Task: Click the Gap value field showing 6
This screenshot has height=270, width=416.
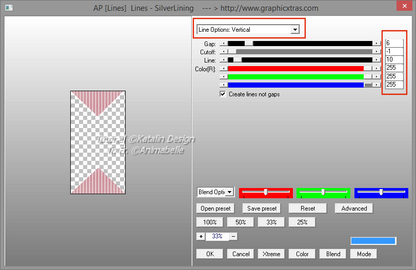Action: 394,43
